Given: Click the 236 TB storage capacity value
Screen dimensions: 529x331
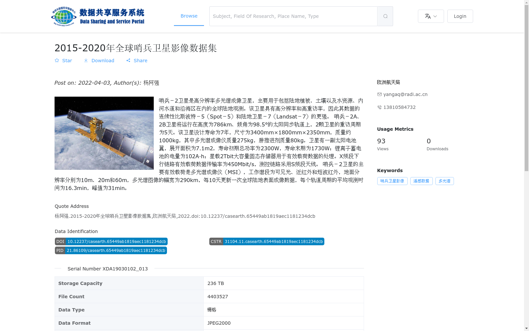Looking at the screenshot, I should [x=216, y=283].
